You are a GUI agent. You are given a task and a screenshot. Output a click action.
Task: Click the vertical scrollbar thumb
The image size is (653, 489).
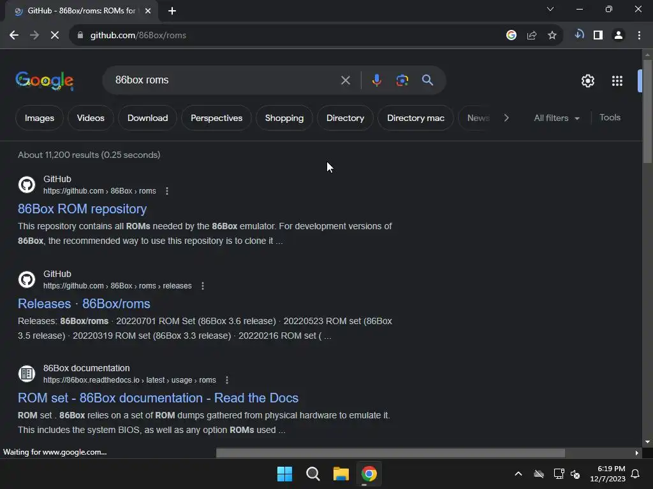647,111
